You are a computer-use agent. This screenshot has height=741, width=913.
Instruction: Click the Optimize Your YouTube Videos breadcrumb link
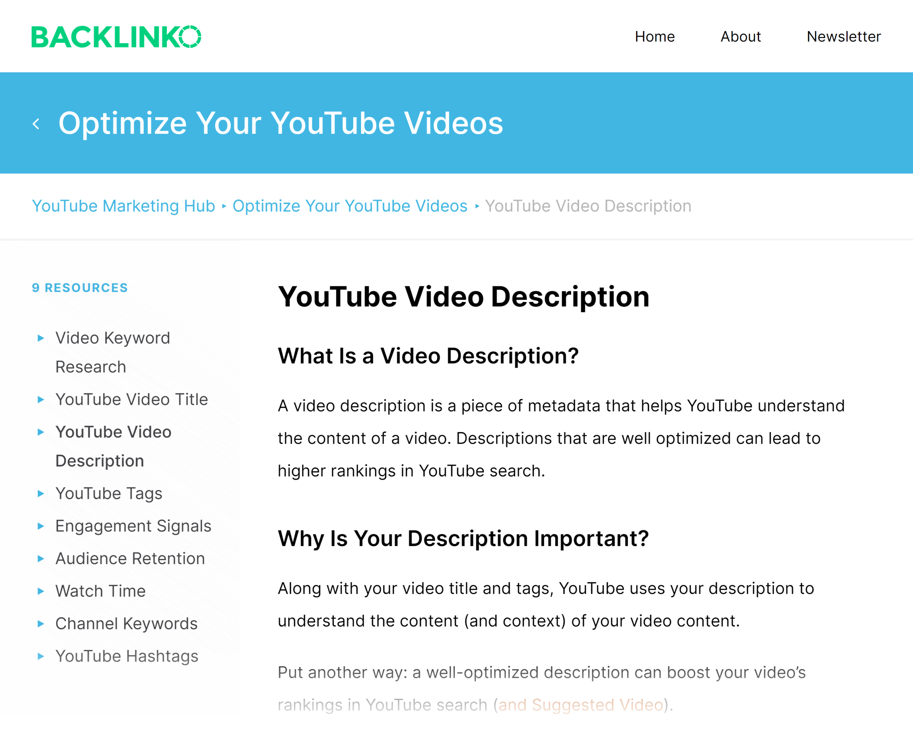click(x=350, y=206)
